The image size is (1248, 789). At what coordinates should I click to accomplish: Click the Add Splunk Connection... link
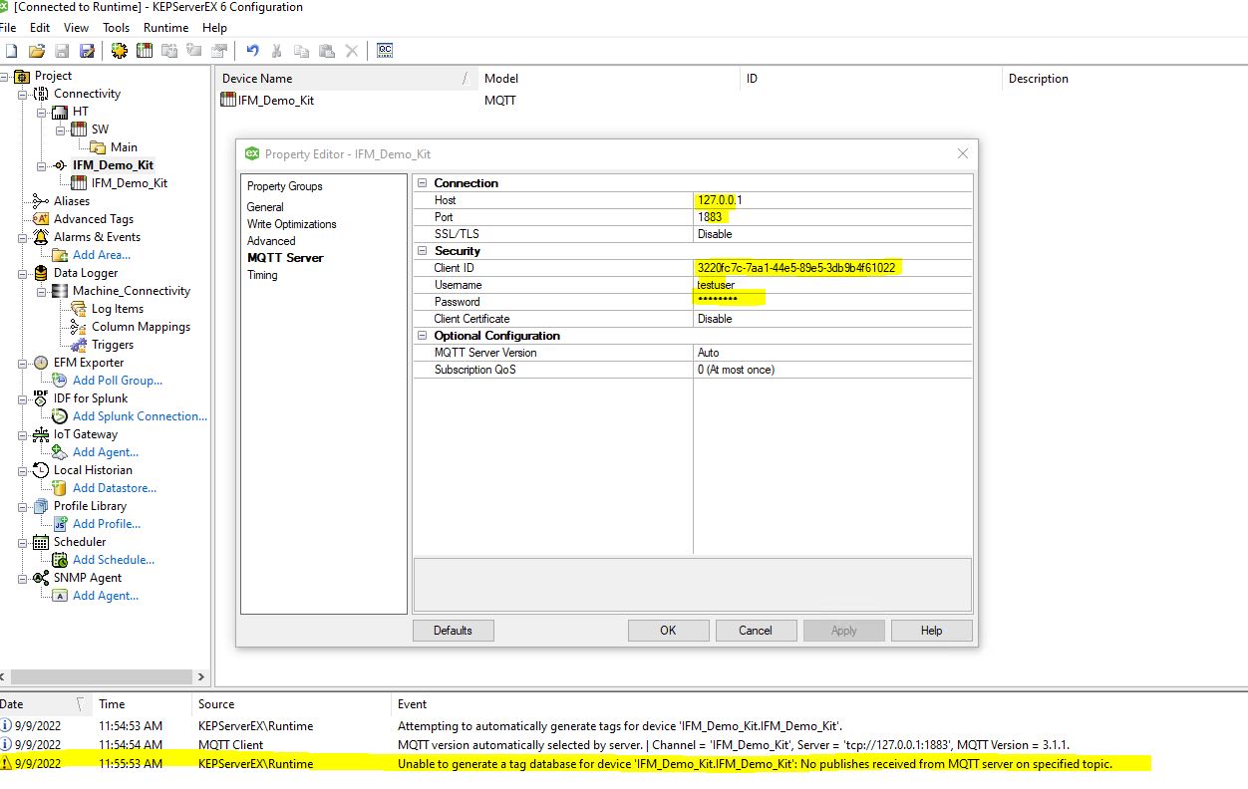pos(140,416)
